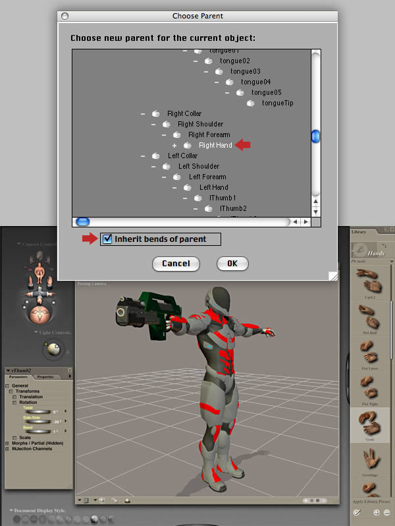Click the hand icon beside Right Shoulder
The image size is (395, 526).
pyautogui.click(x=166, y=124)
